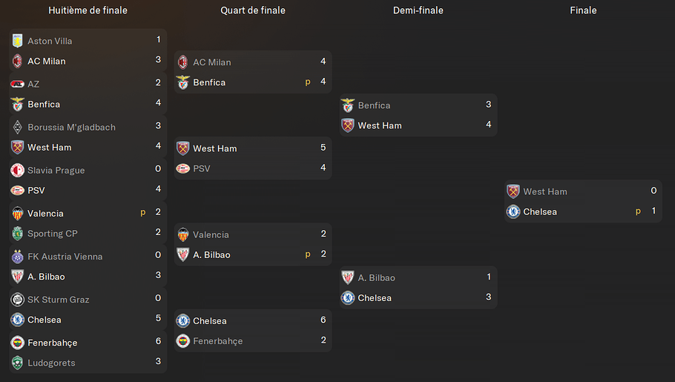Click the Slavia Prague badge
Screen dimensions: 675x382
point(18,170)
